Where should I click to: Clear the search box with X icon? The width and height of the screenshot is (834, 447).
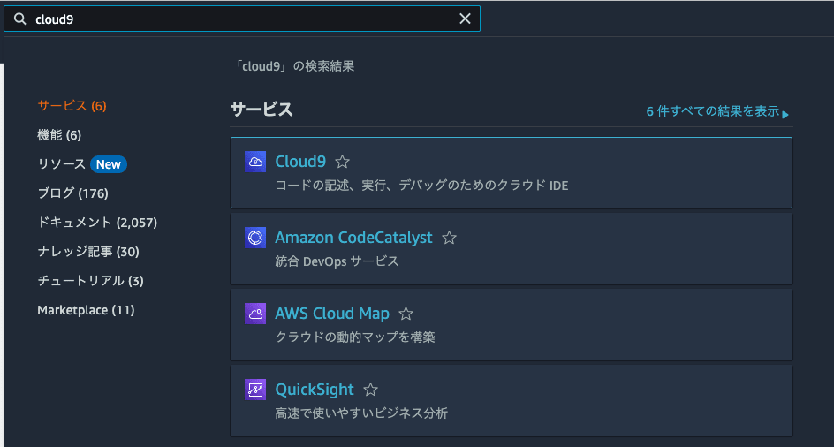pyautogui.click(x=465, y=19)
